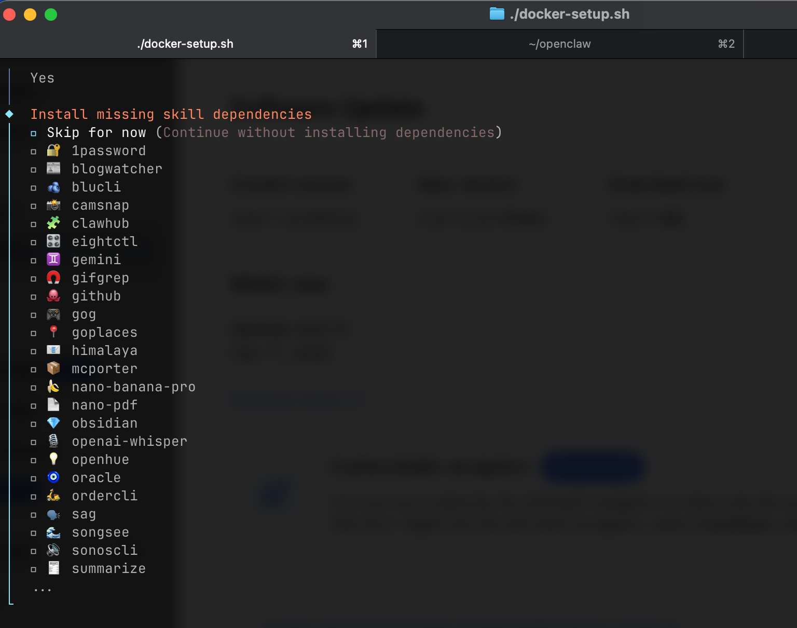Check the 'Skip for now' option checkbox
This screenshot has height=628, width=797.
pyautogui.click(x=34, y=133)
